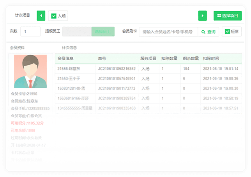Select the 扣除数量 column header

(169, 59)
